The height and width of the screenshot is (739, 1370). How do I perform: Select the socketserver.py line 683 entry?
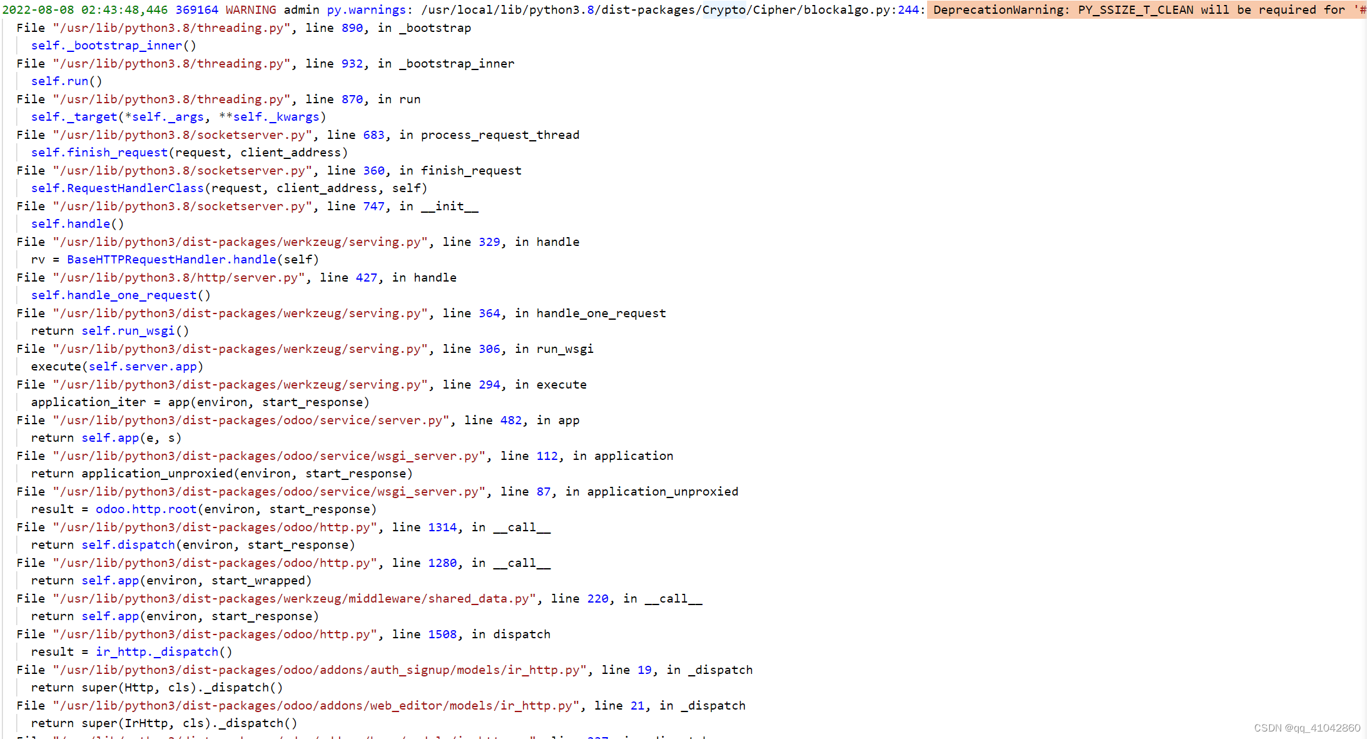pos(298,135)
